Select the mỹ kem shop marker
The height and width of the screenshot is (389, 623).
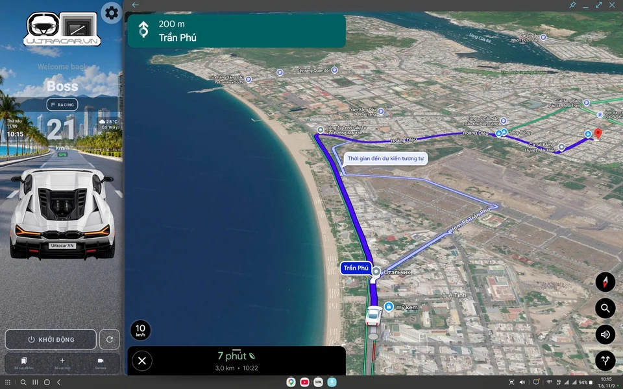point(389,307)
